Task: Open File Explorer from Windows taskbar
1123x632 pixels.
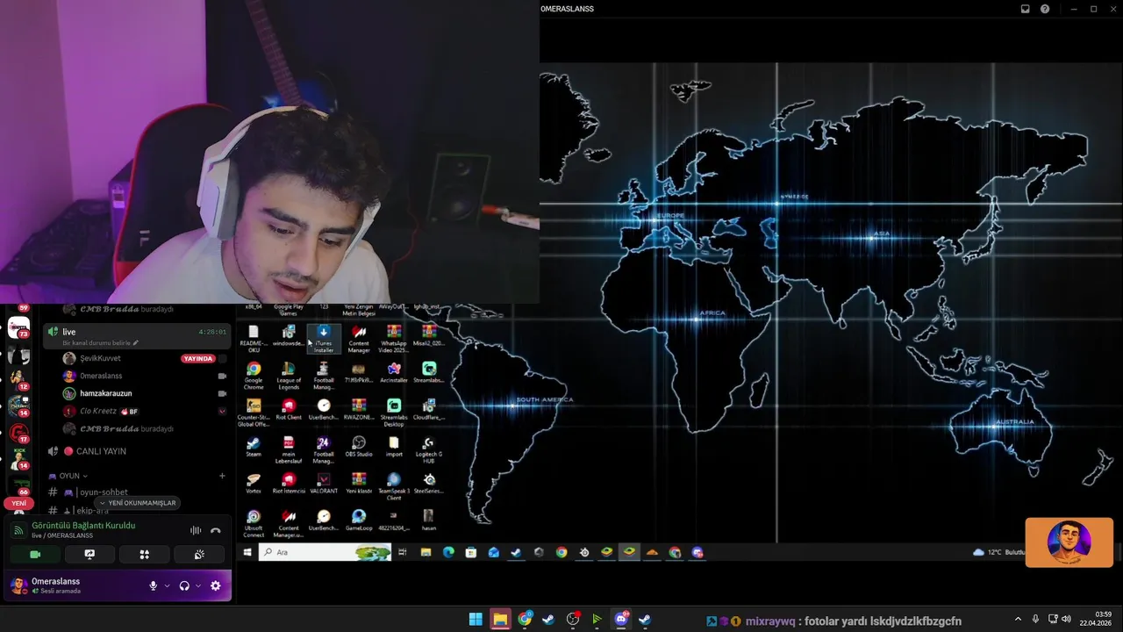Action: pyautogui.click(x=500, y=620)
